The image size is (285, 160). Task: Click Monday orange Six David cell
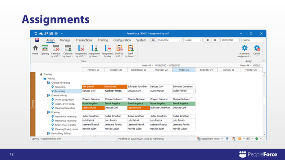click(x=93, y=86)
